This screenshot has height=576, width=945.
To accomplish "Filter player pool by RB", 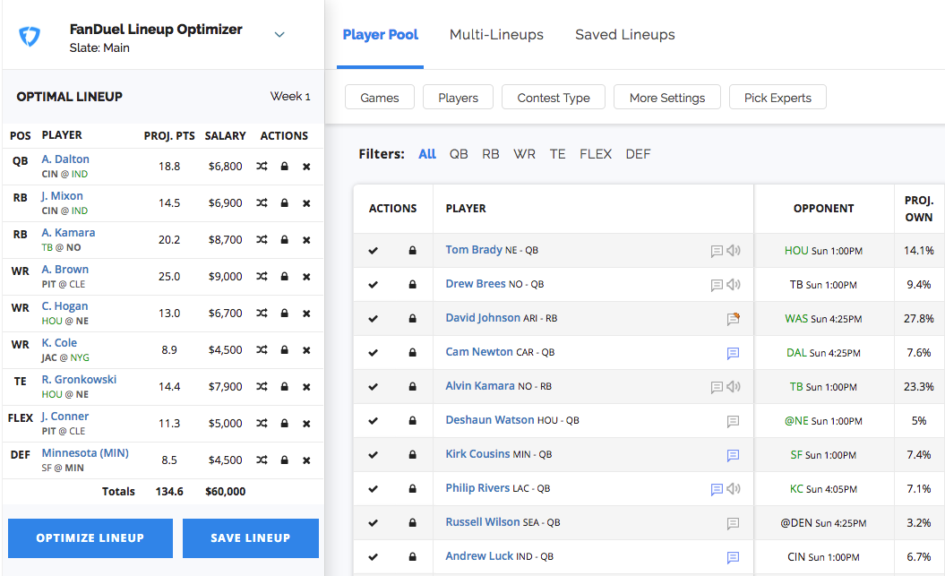I will tap(491, 154).
